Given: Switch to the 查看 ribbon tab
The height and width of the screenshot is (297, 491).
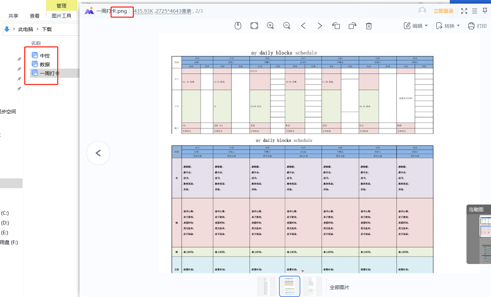Looking at the screenshot, I should (34, 16).
